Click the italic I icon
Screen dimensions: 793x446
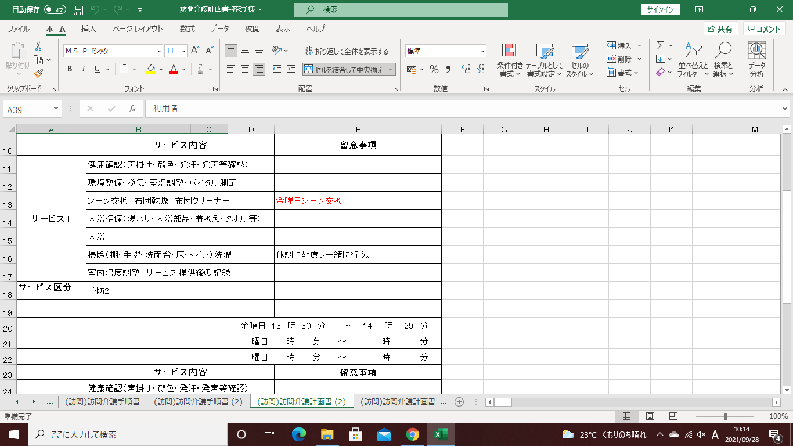(x=84, y=69)
